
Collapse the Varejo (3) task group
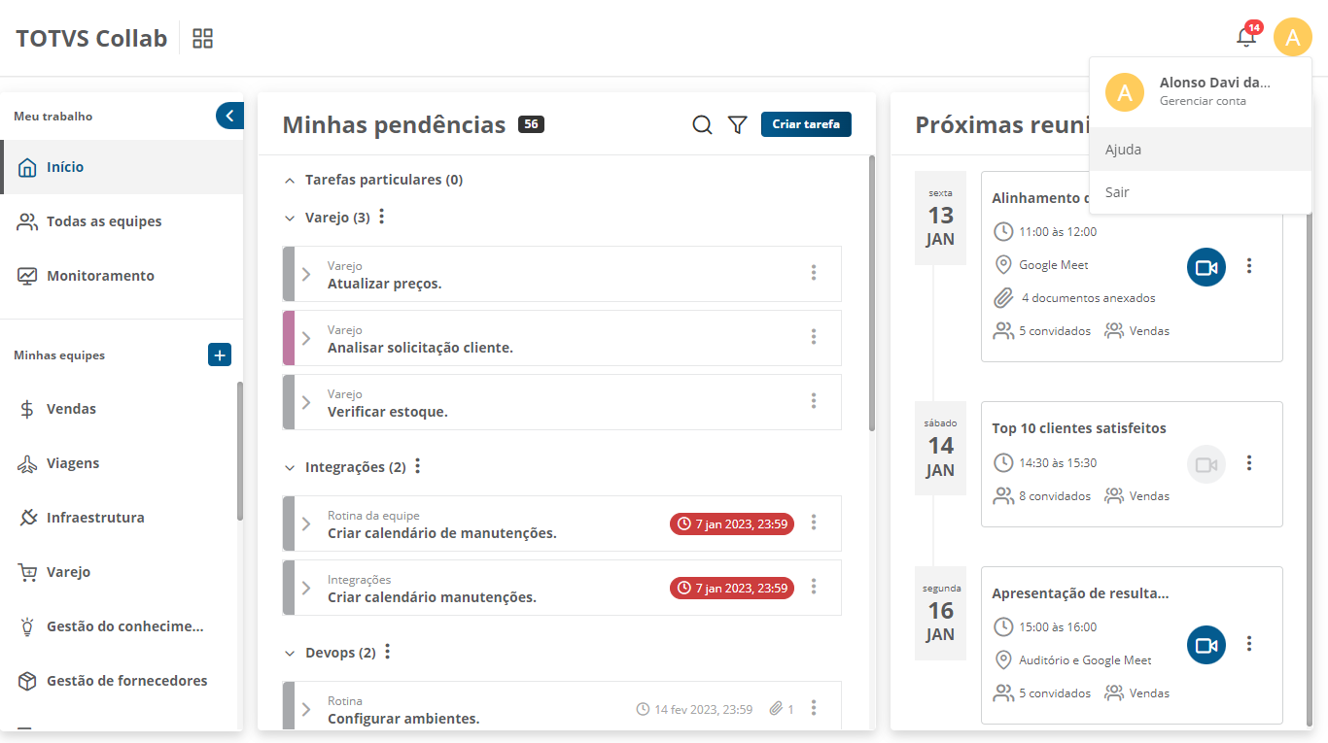[290, 218]
